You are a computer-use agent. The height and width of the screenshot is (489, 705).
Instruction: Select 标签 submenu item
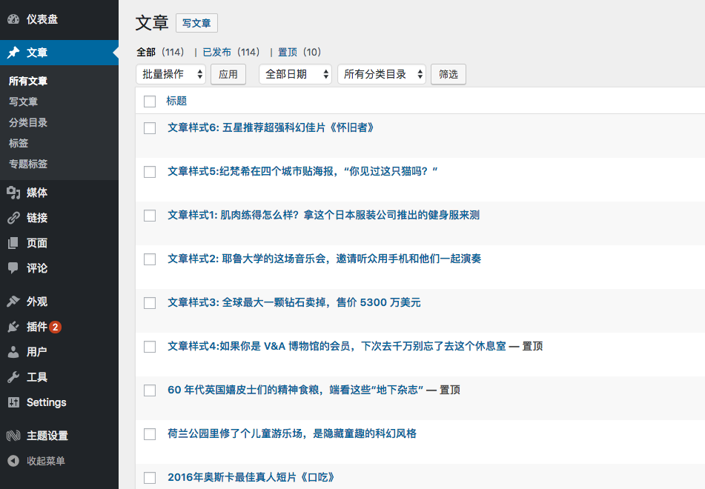(19, 143)
